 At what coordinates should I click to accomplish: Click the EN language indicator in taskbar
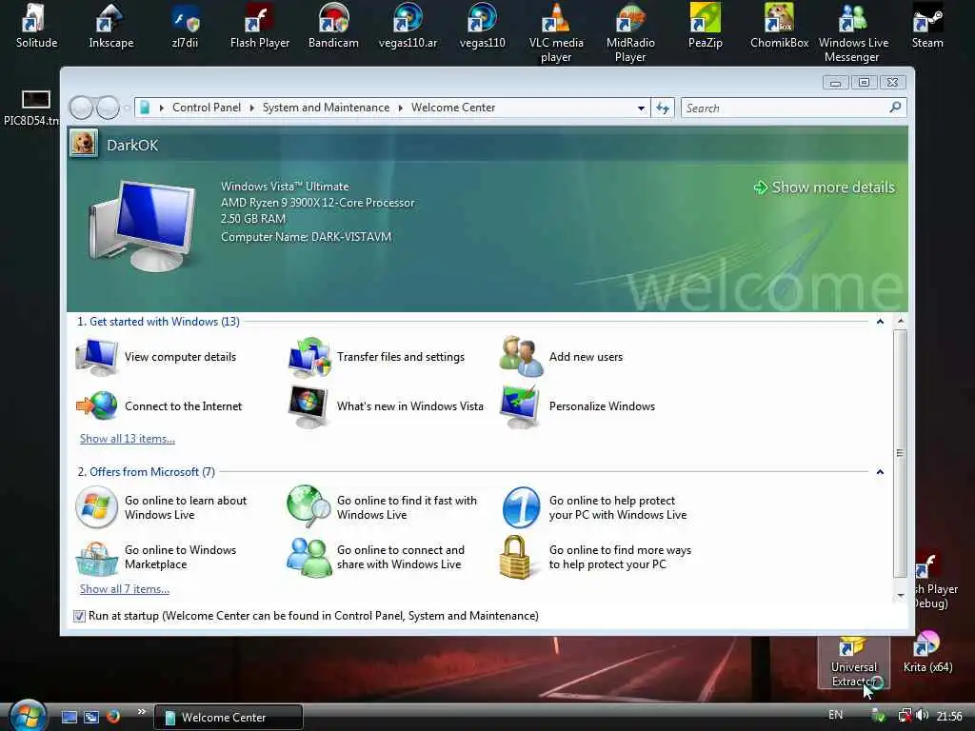click(x=835, y=715)
